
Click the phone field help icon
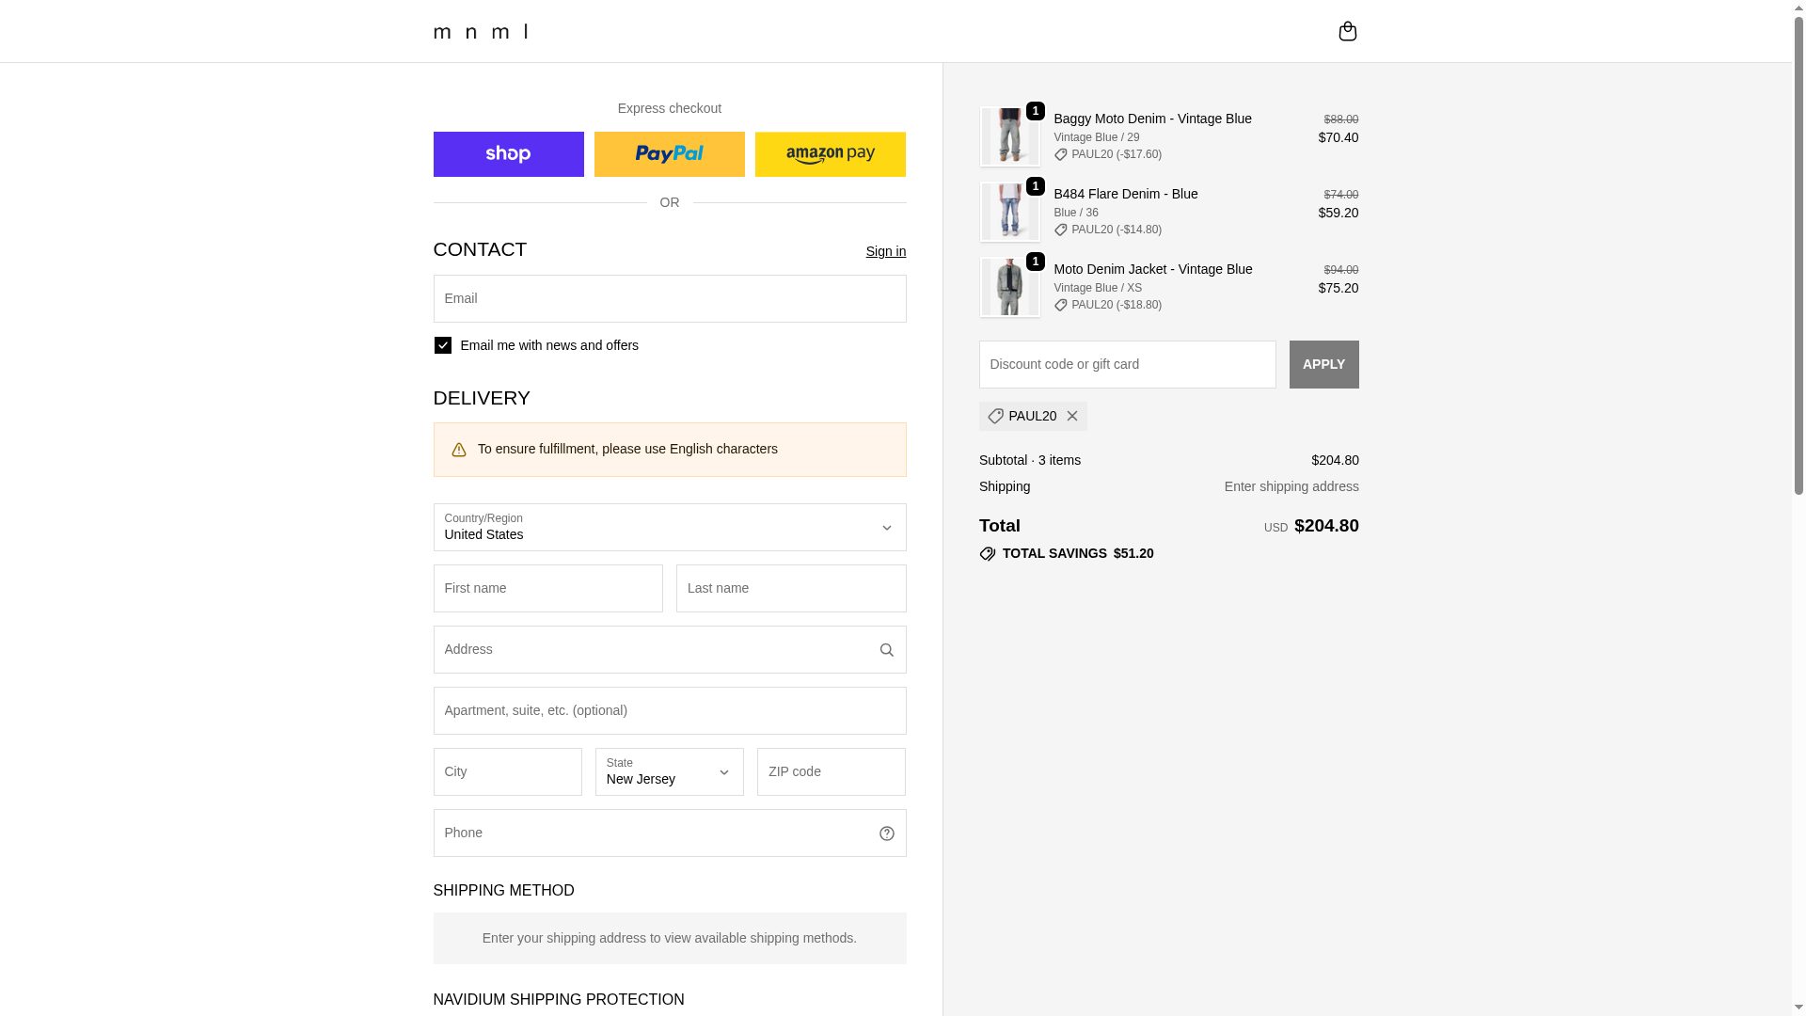[886, 833]
